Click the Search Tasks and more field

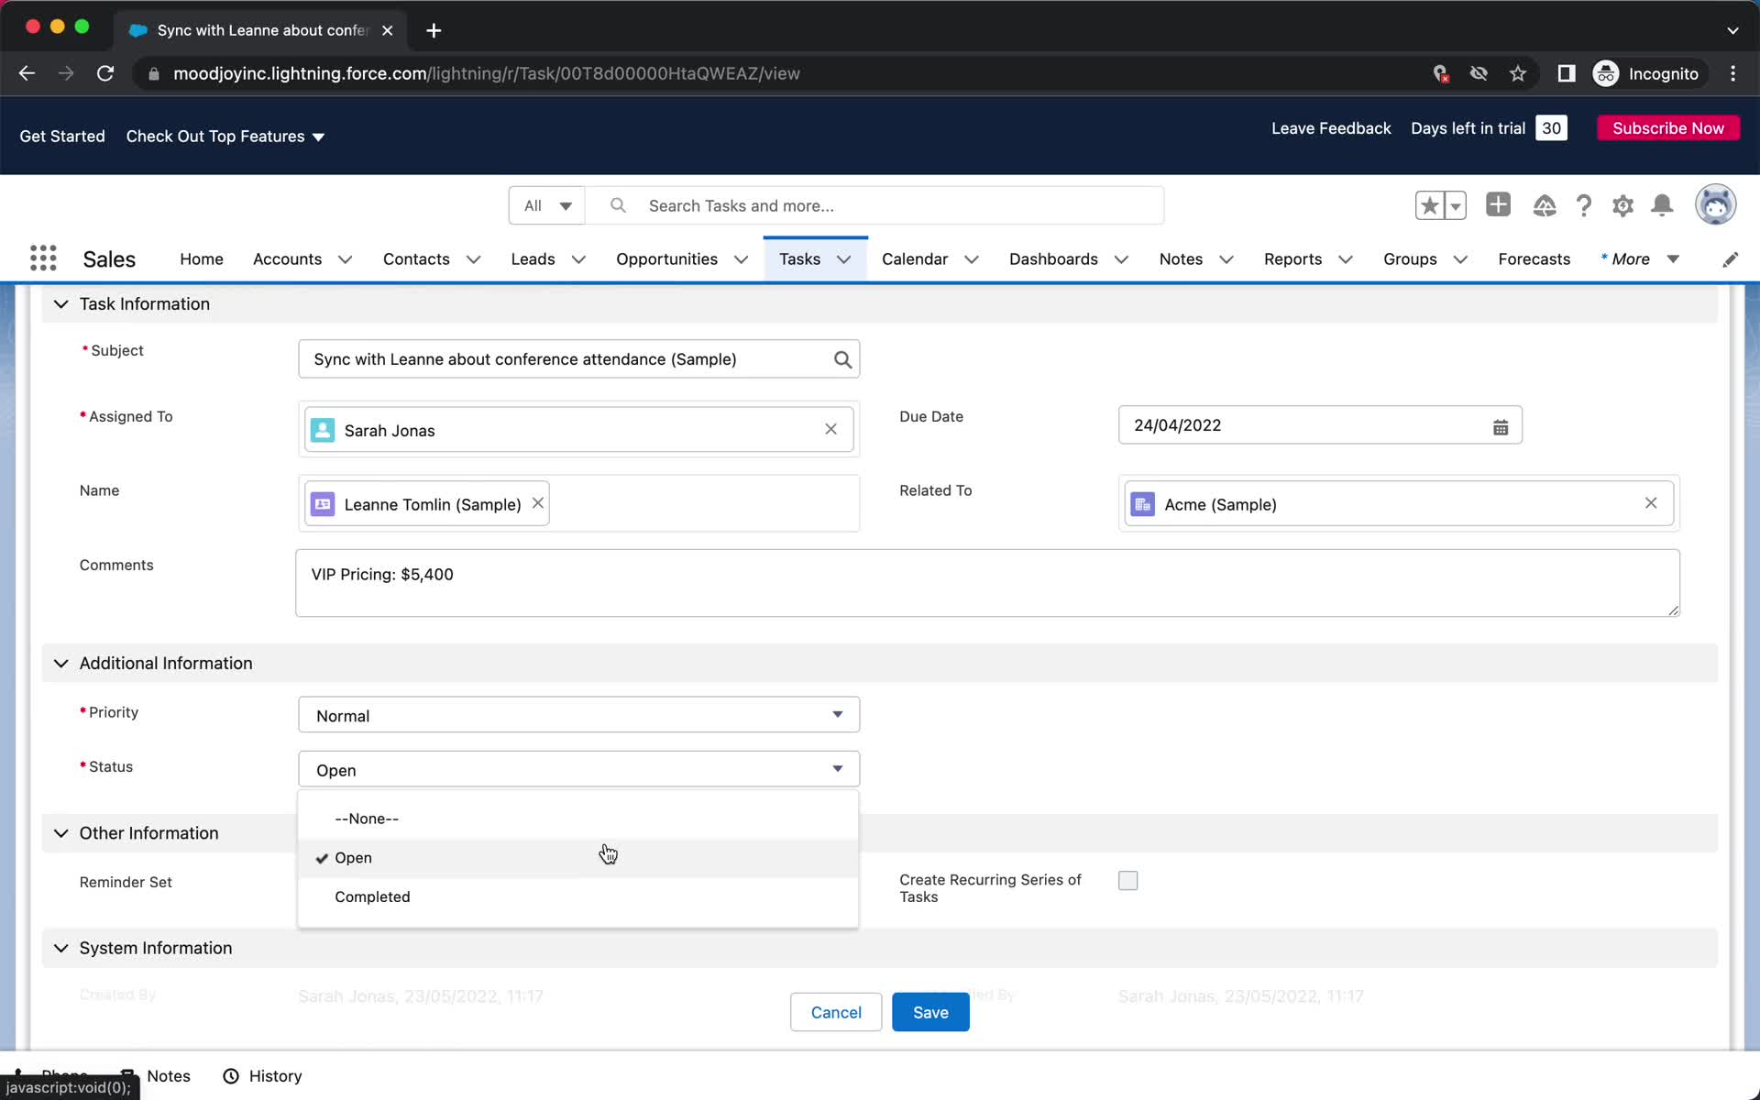[875, 205]
